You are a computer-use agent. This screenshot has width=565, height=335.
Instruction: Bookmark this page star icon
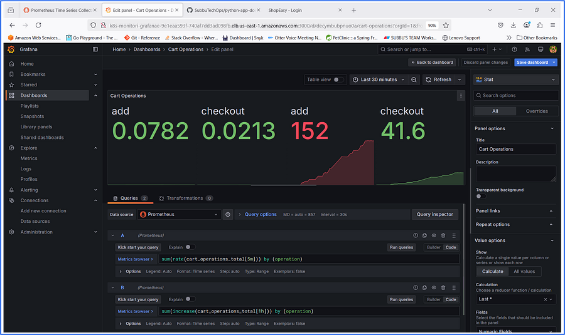point(446,25)
